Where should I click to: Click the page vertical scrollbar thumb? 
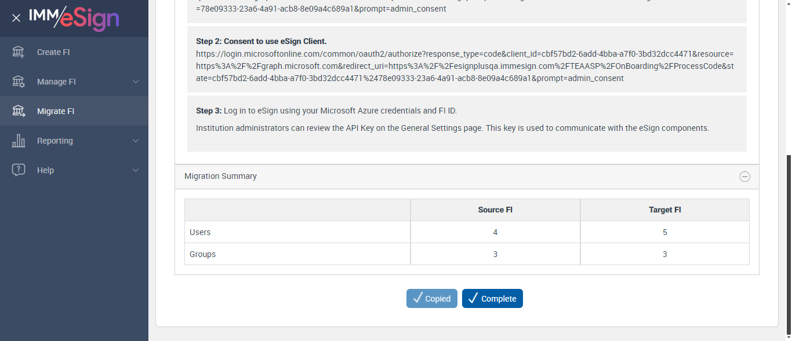click(x=788, y=243)
